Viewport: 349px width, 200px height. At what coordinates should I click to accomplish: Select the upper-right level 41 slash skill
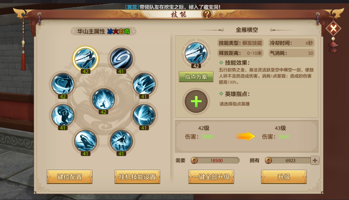144,84
